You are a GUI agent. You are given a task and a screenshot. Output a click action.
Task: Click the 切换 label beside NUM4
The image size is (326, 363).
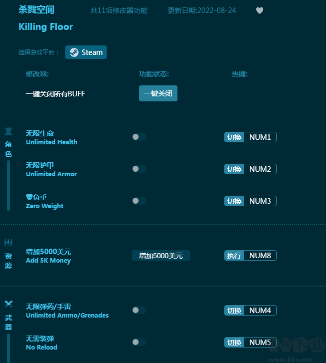234,311
